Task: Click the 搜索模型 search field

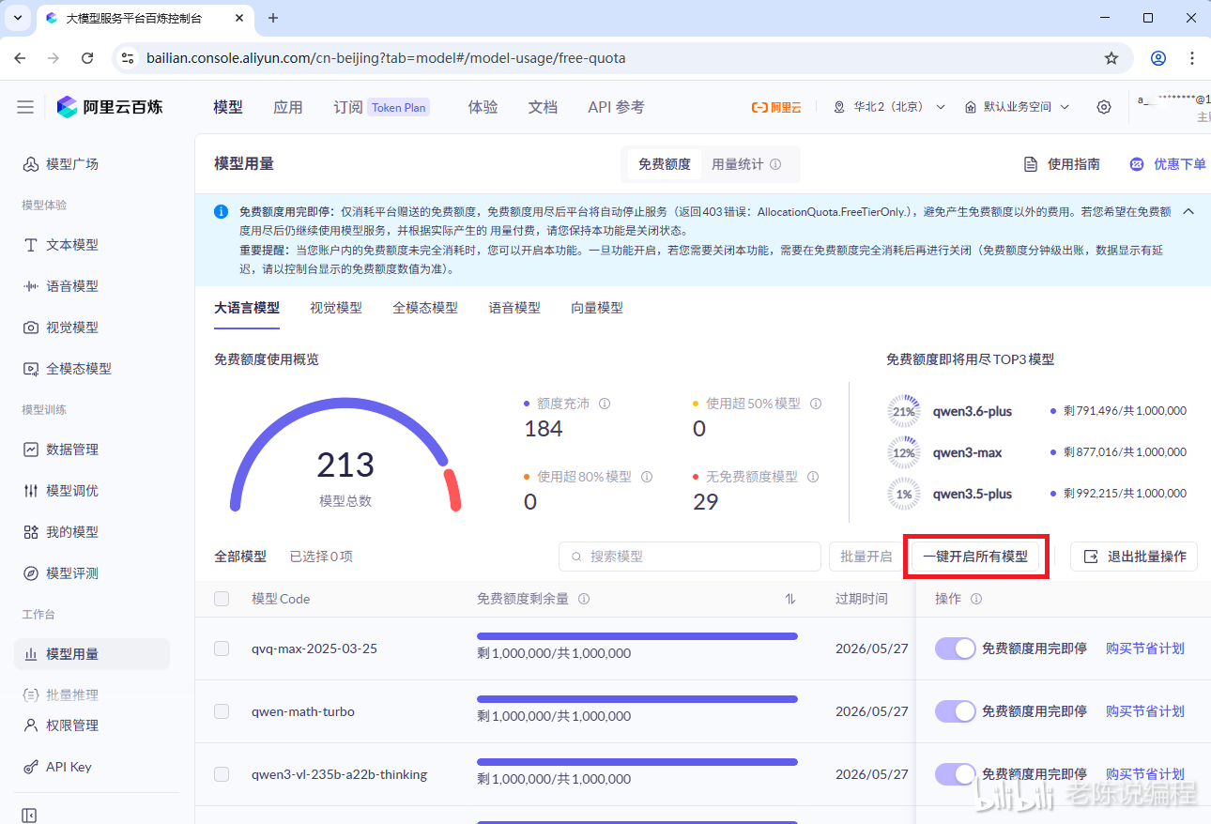Action: pos(690,557)
